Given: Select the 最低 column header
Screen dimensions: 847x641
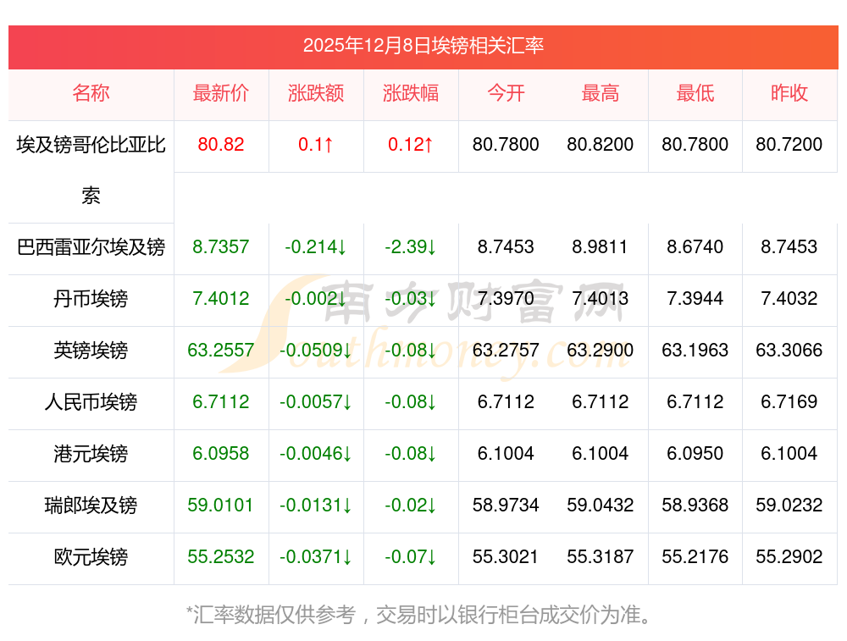Looking at the screenshot, I should coord(695,94).
